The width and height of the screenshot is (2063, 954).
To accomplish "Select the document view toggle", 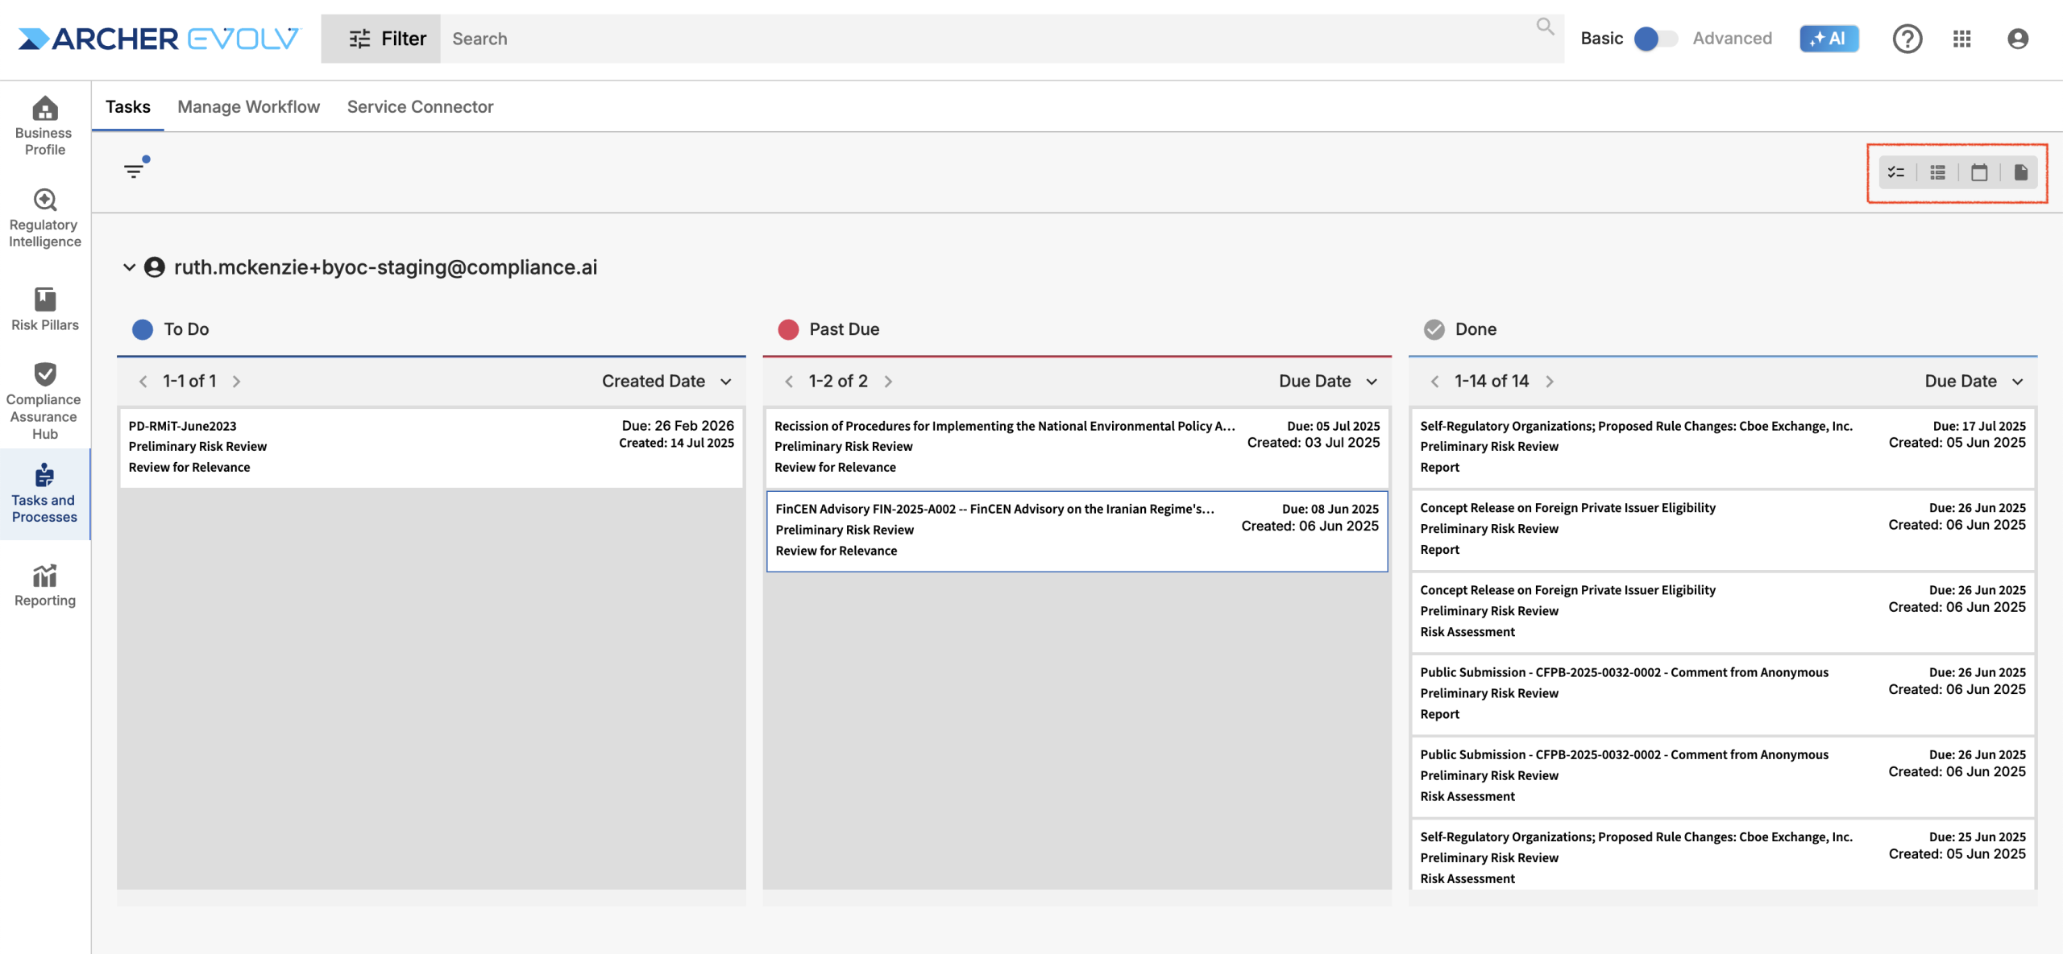I will pyautogui.click(x=2020, y=172).
